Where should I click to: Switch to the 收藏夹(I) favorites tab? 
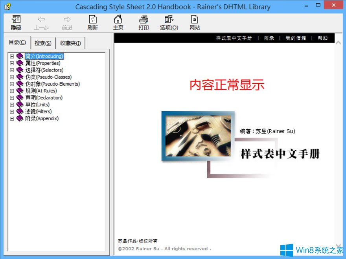(x=70, y=43)
